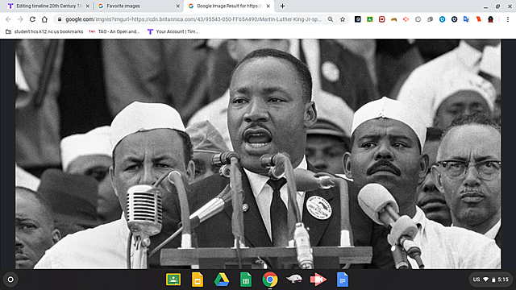
Task: Open the status tray showing 5:15
Action: pos(491,280)
